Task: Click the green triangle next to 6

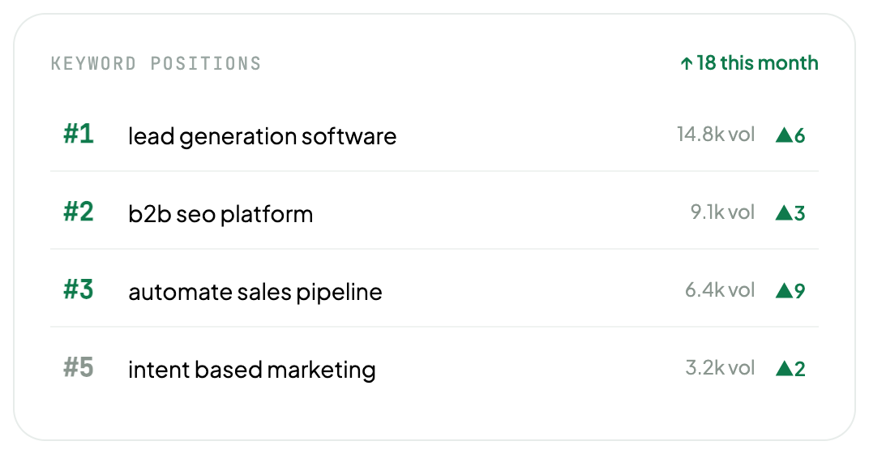Action: pyautogui.click(x=784, y=135)
